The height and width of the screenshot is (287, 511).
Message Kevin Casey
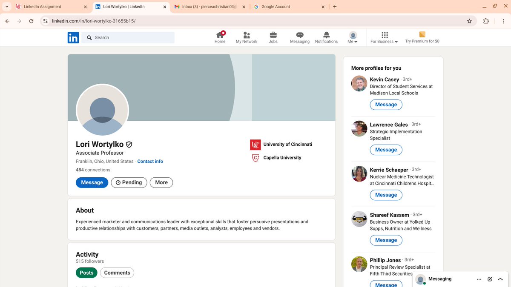386,105
